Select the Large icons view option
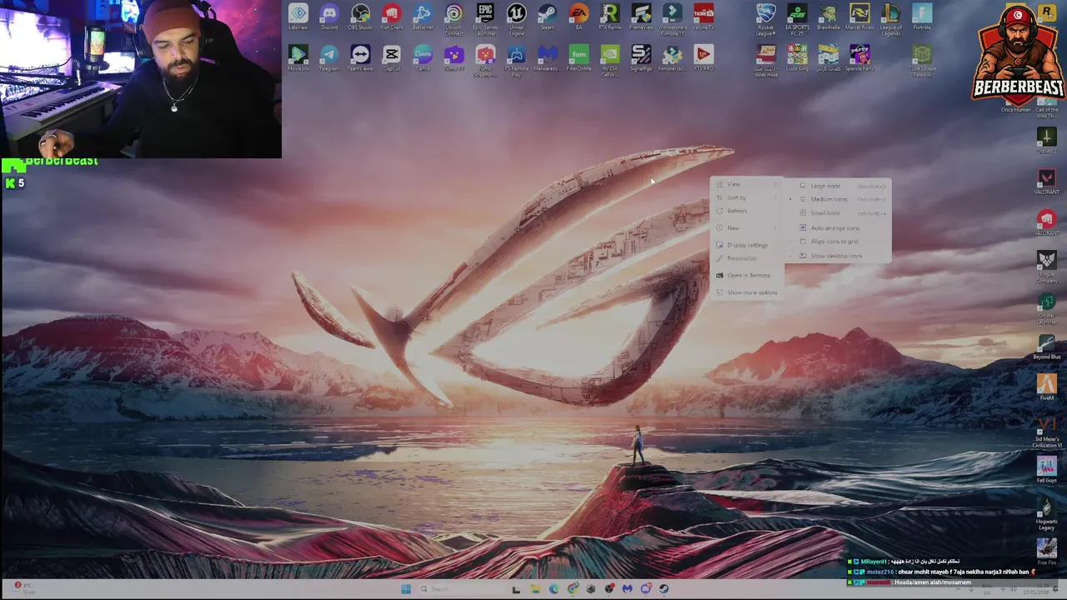The width and height of the screenshot is (1067, 600). coord(838,186)
